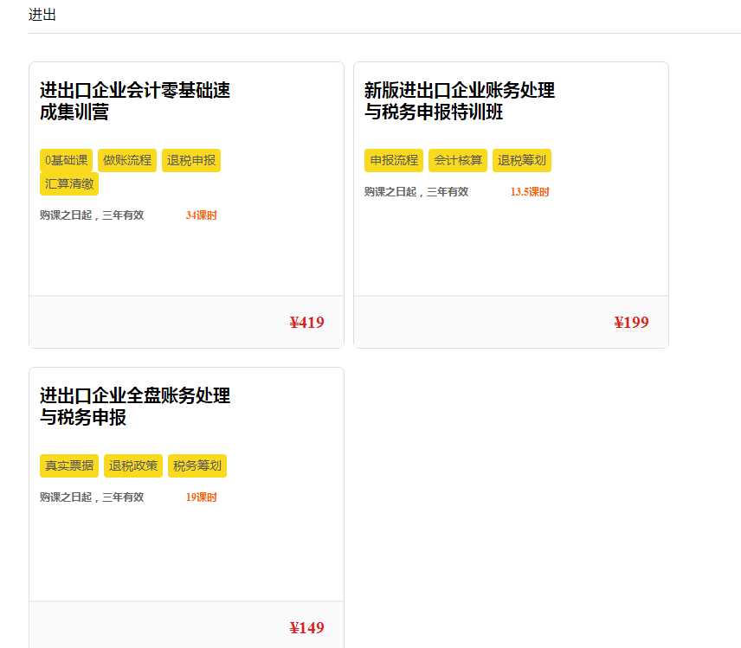The width and height of the screenshot is (741, 648).
Task: Open the 进出口企业全盘账务处理与税务申报 course title
Action: [135, 406]
